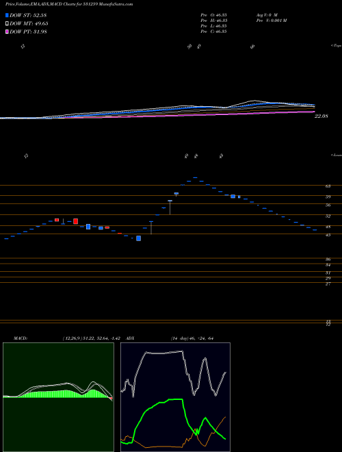Open the ADX indicator chart panel

(x=175, y=397)
